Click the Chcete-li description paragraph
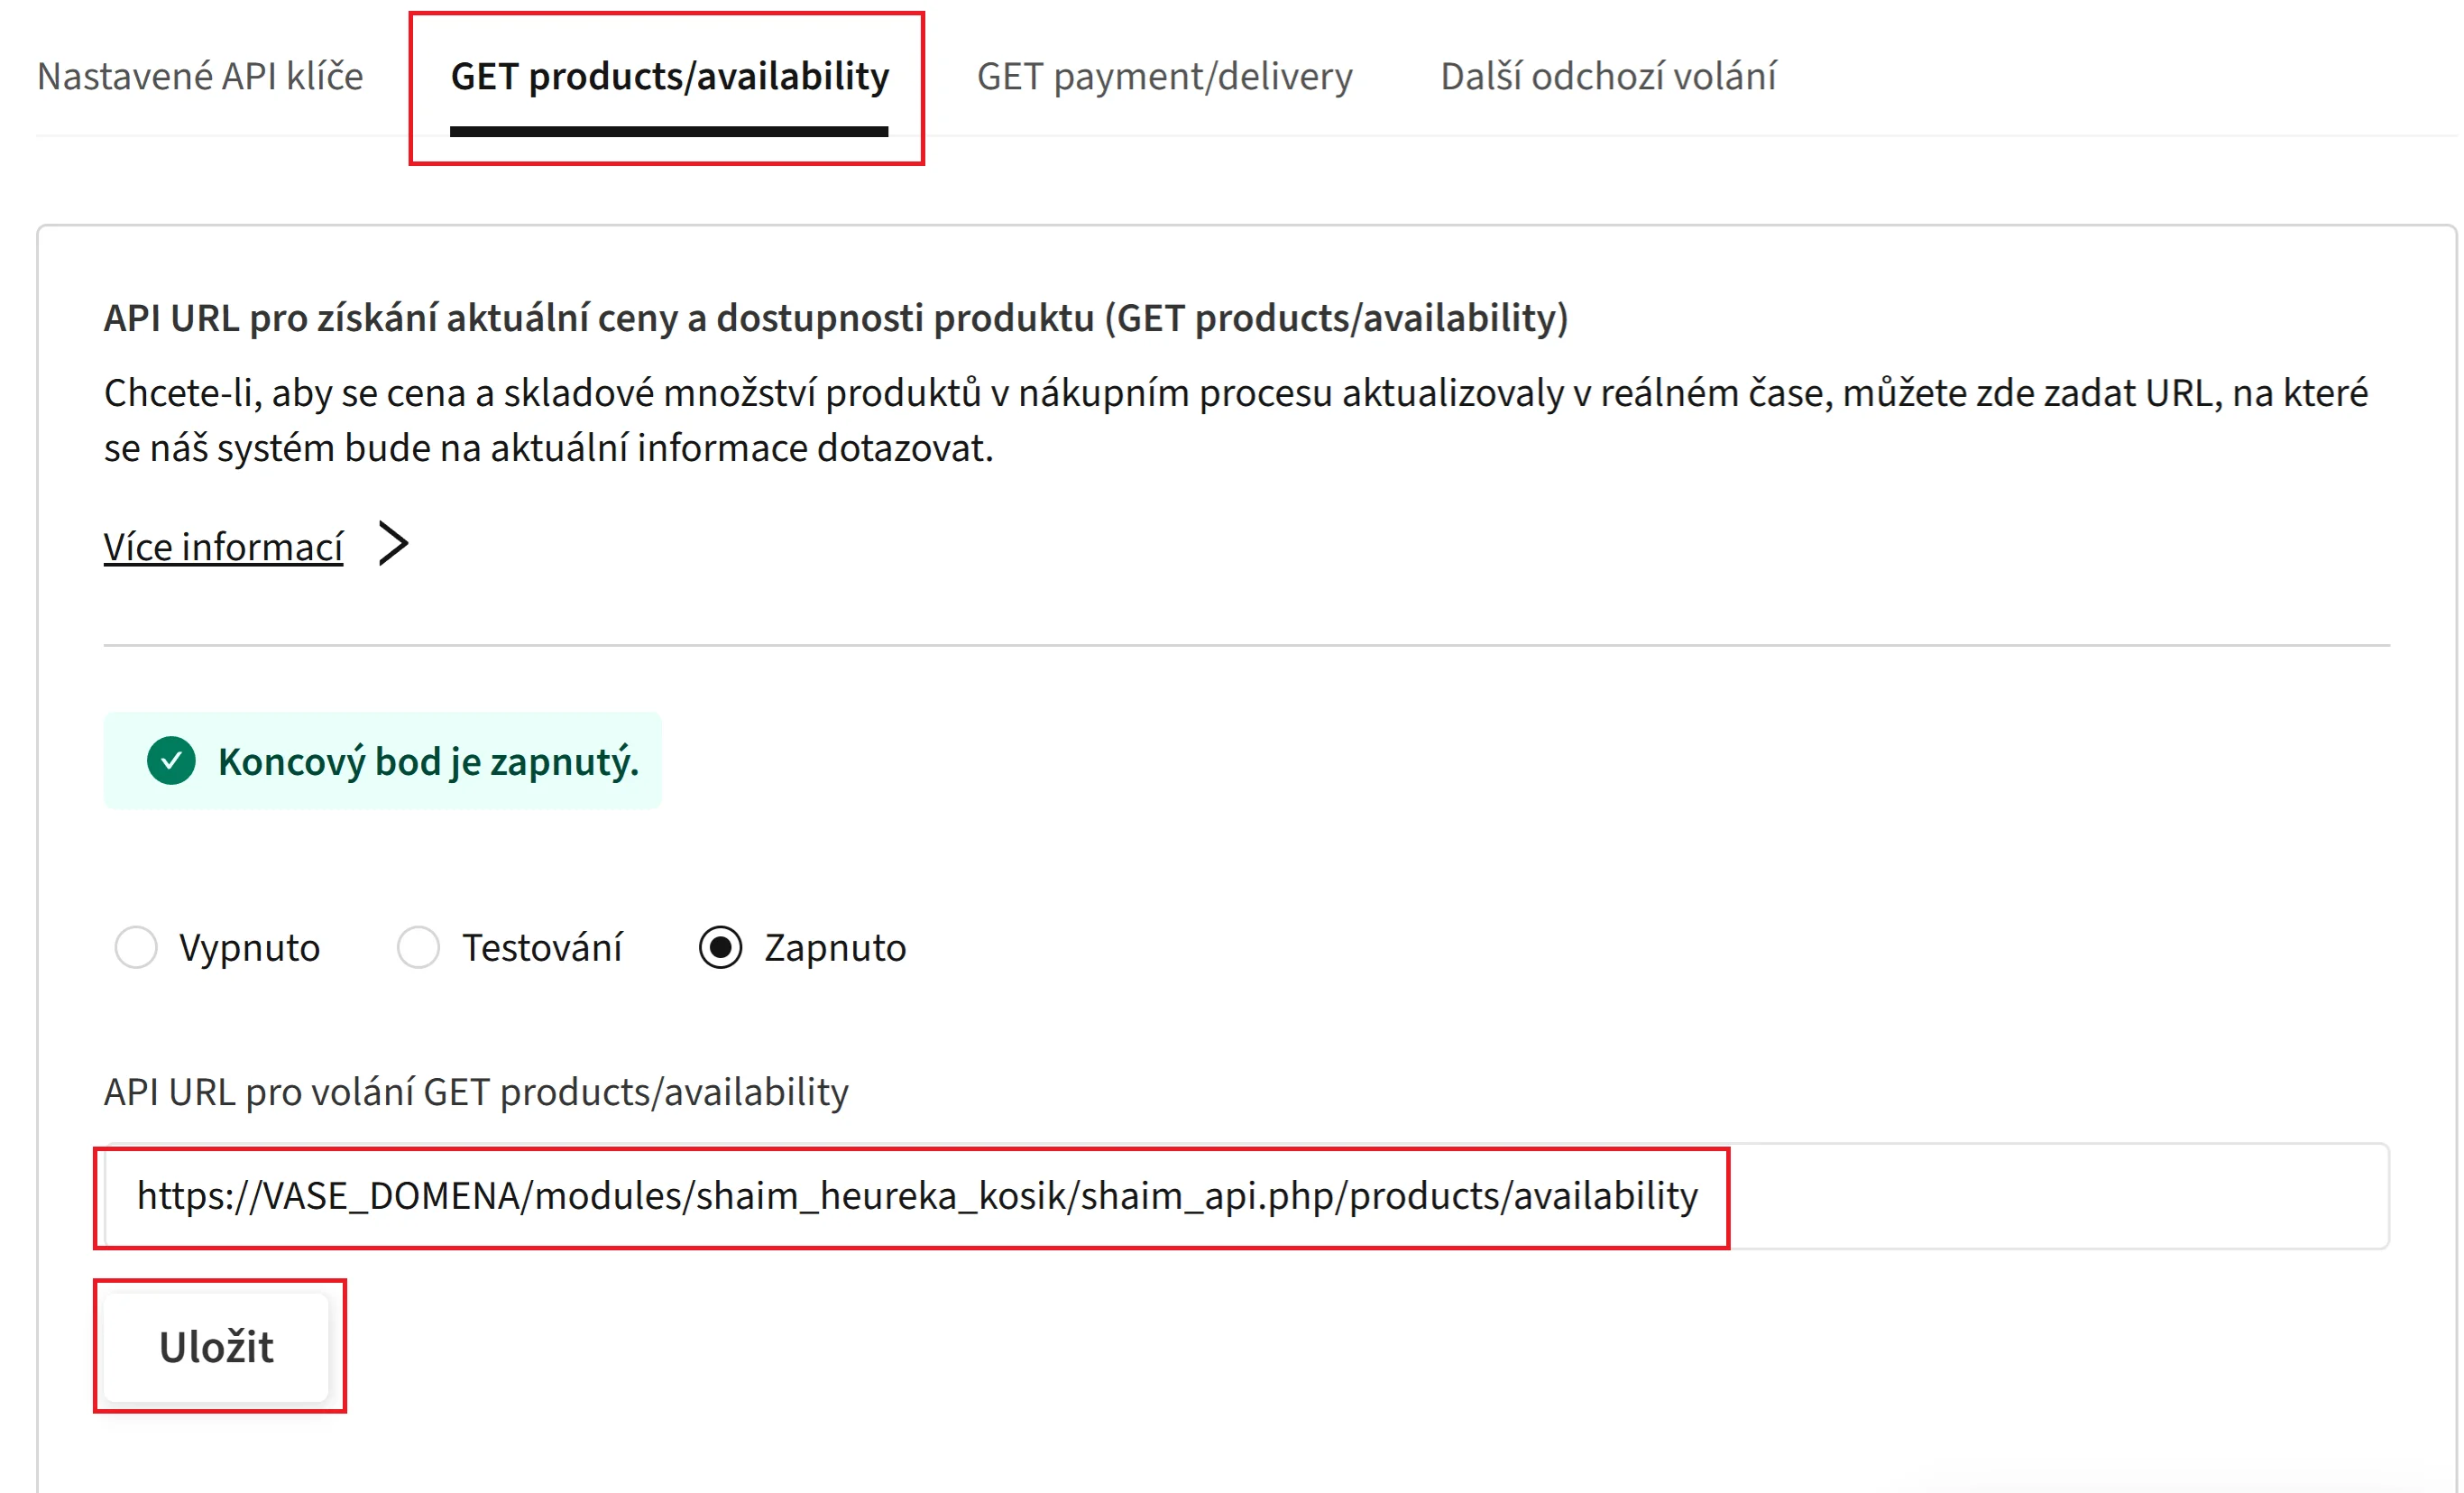The width and height of the screenshot is (2464, 1493). pos(1235,420)
